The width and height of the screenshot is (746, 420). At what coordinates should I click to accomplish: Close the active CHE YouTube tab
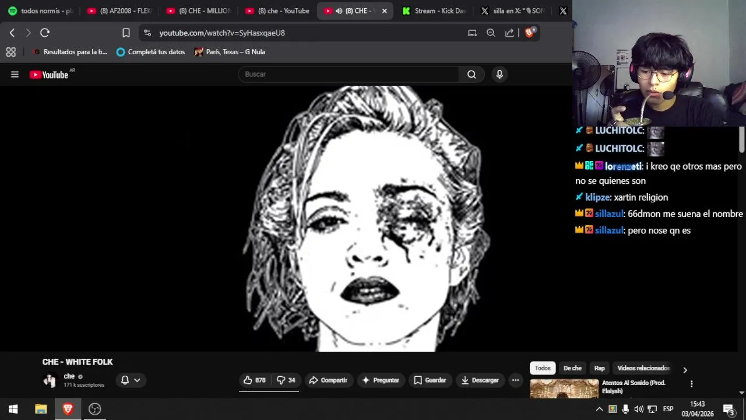[x=384, y=10]
